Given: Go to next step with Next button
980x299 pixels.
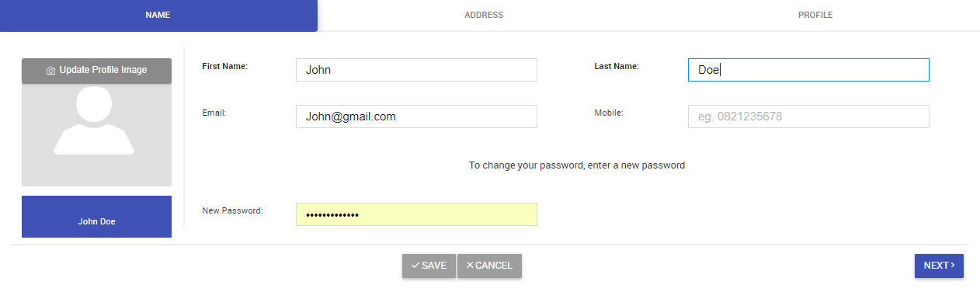Looking at the screenshot, I should tap(939, 266).
